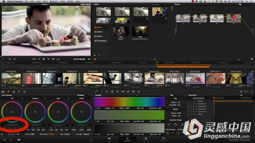Viewport: 255px width, 143px height.
Task: Select the Qualifier eyedropper palette icon
Action: tap(102, 92)
